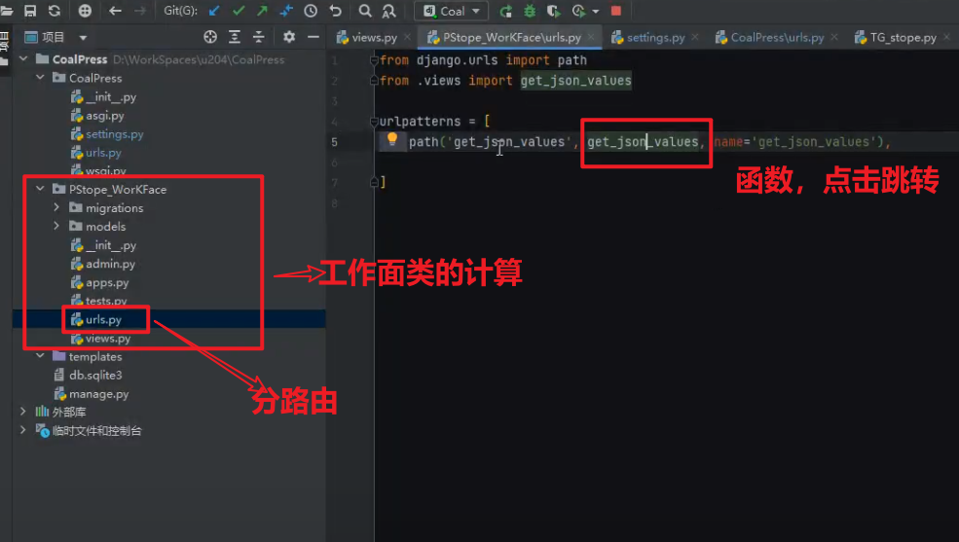Viewport: 959px width, 542px height.
Task: Click the closing bracket on line 7
Action: (383, 182)
